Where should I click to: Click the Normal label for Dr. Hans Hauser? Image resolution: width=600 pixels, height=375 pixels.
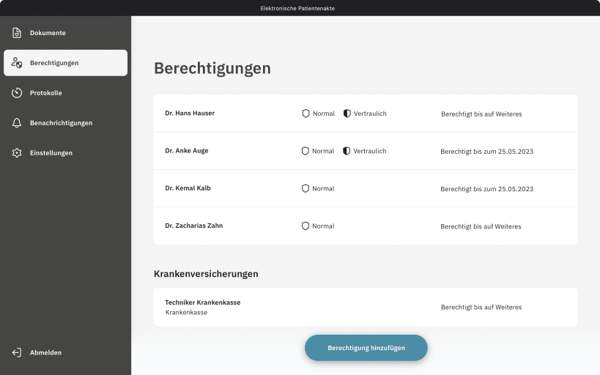point(324,114)
